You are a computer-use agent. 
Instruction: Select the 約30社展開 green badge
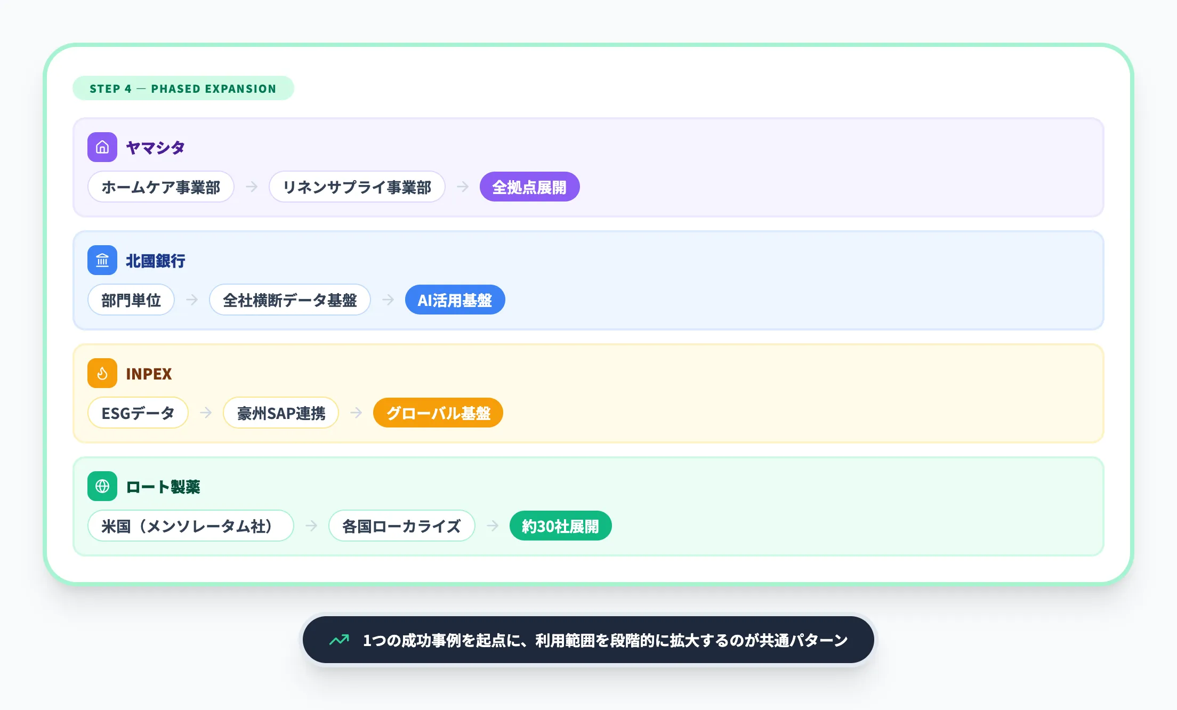[560, 526]
